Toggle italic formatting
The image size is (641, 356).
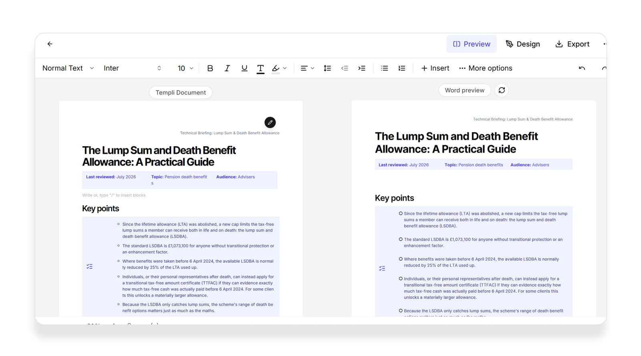227,68
